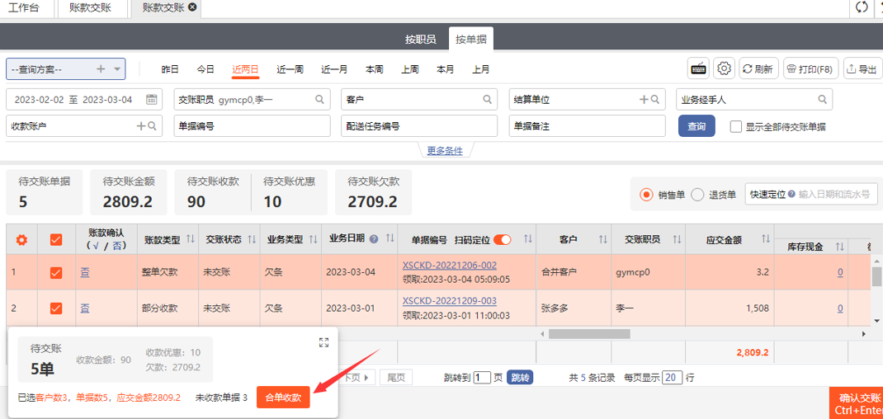Image resolution: width=883 pixels, height=419 pixels.
Task: Close the active 账款交账 tab
Action: click(x=192, y=7)
